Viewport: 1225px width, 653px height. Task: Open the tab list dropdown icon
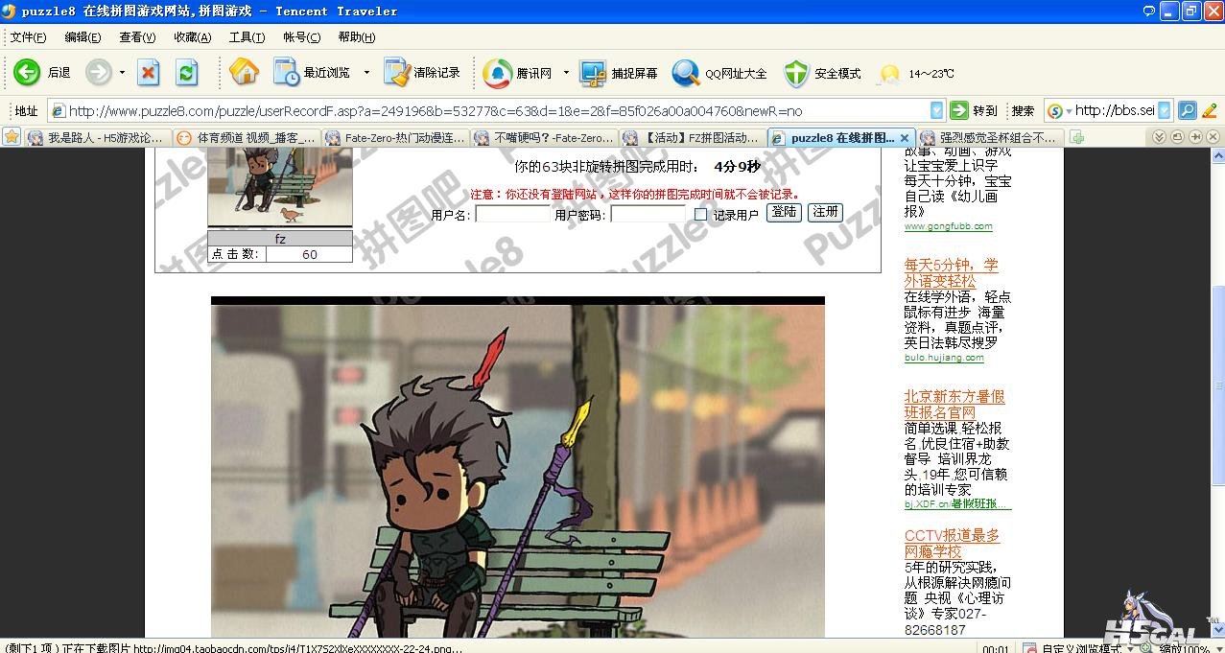point(1160,137)
